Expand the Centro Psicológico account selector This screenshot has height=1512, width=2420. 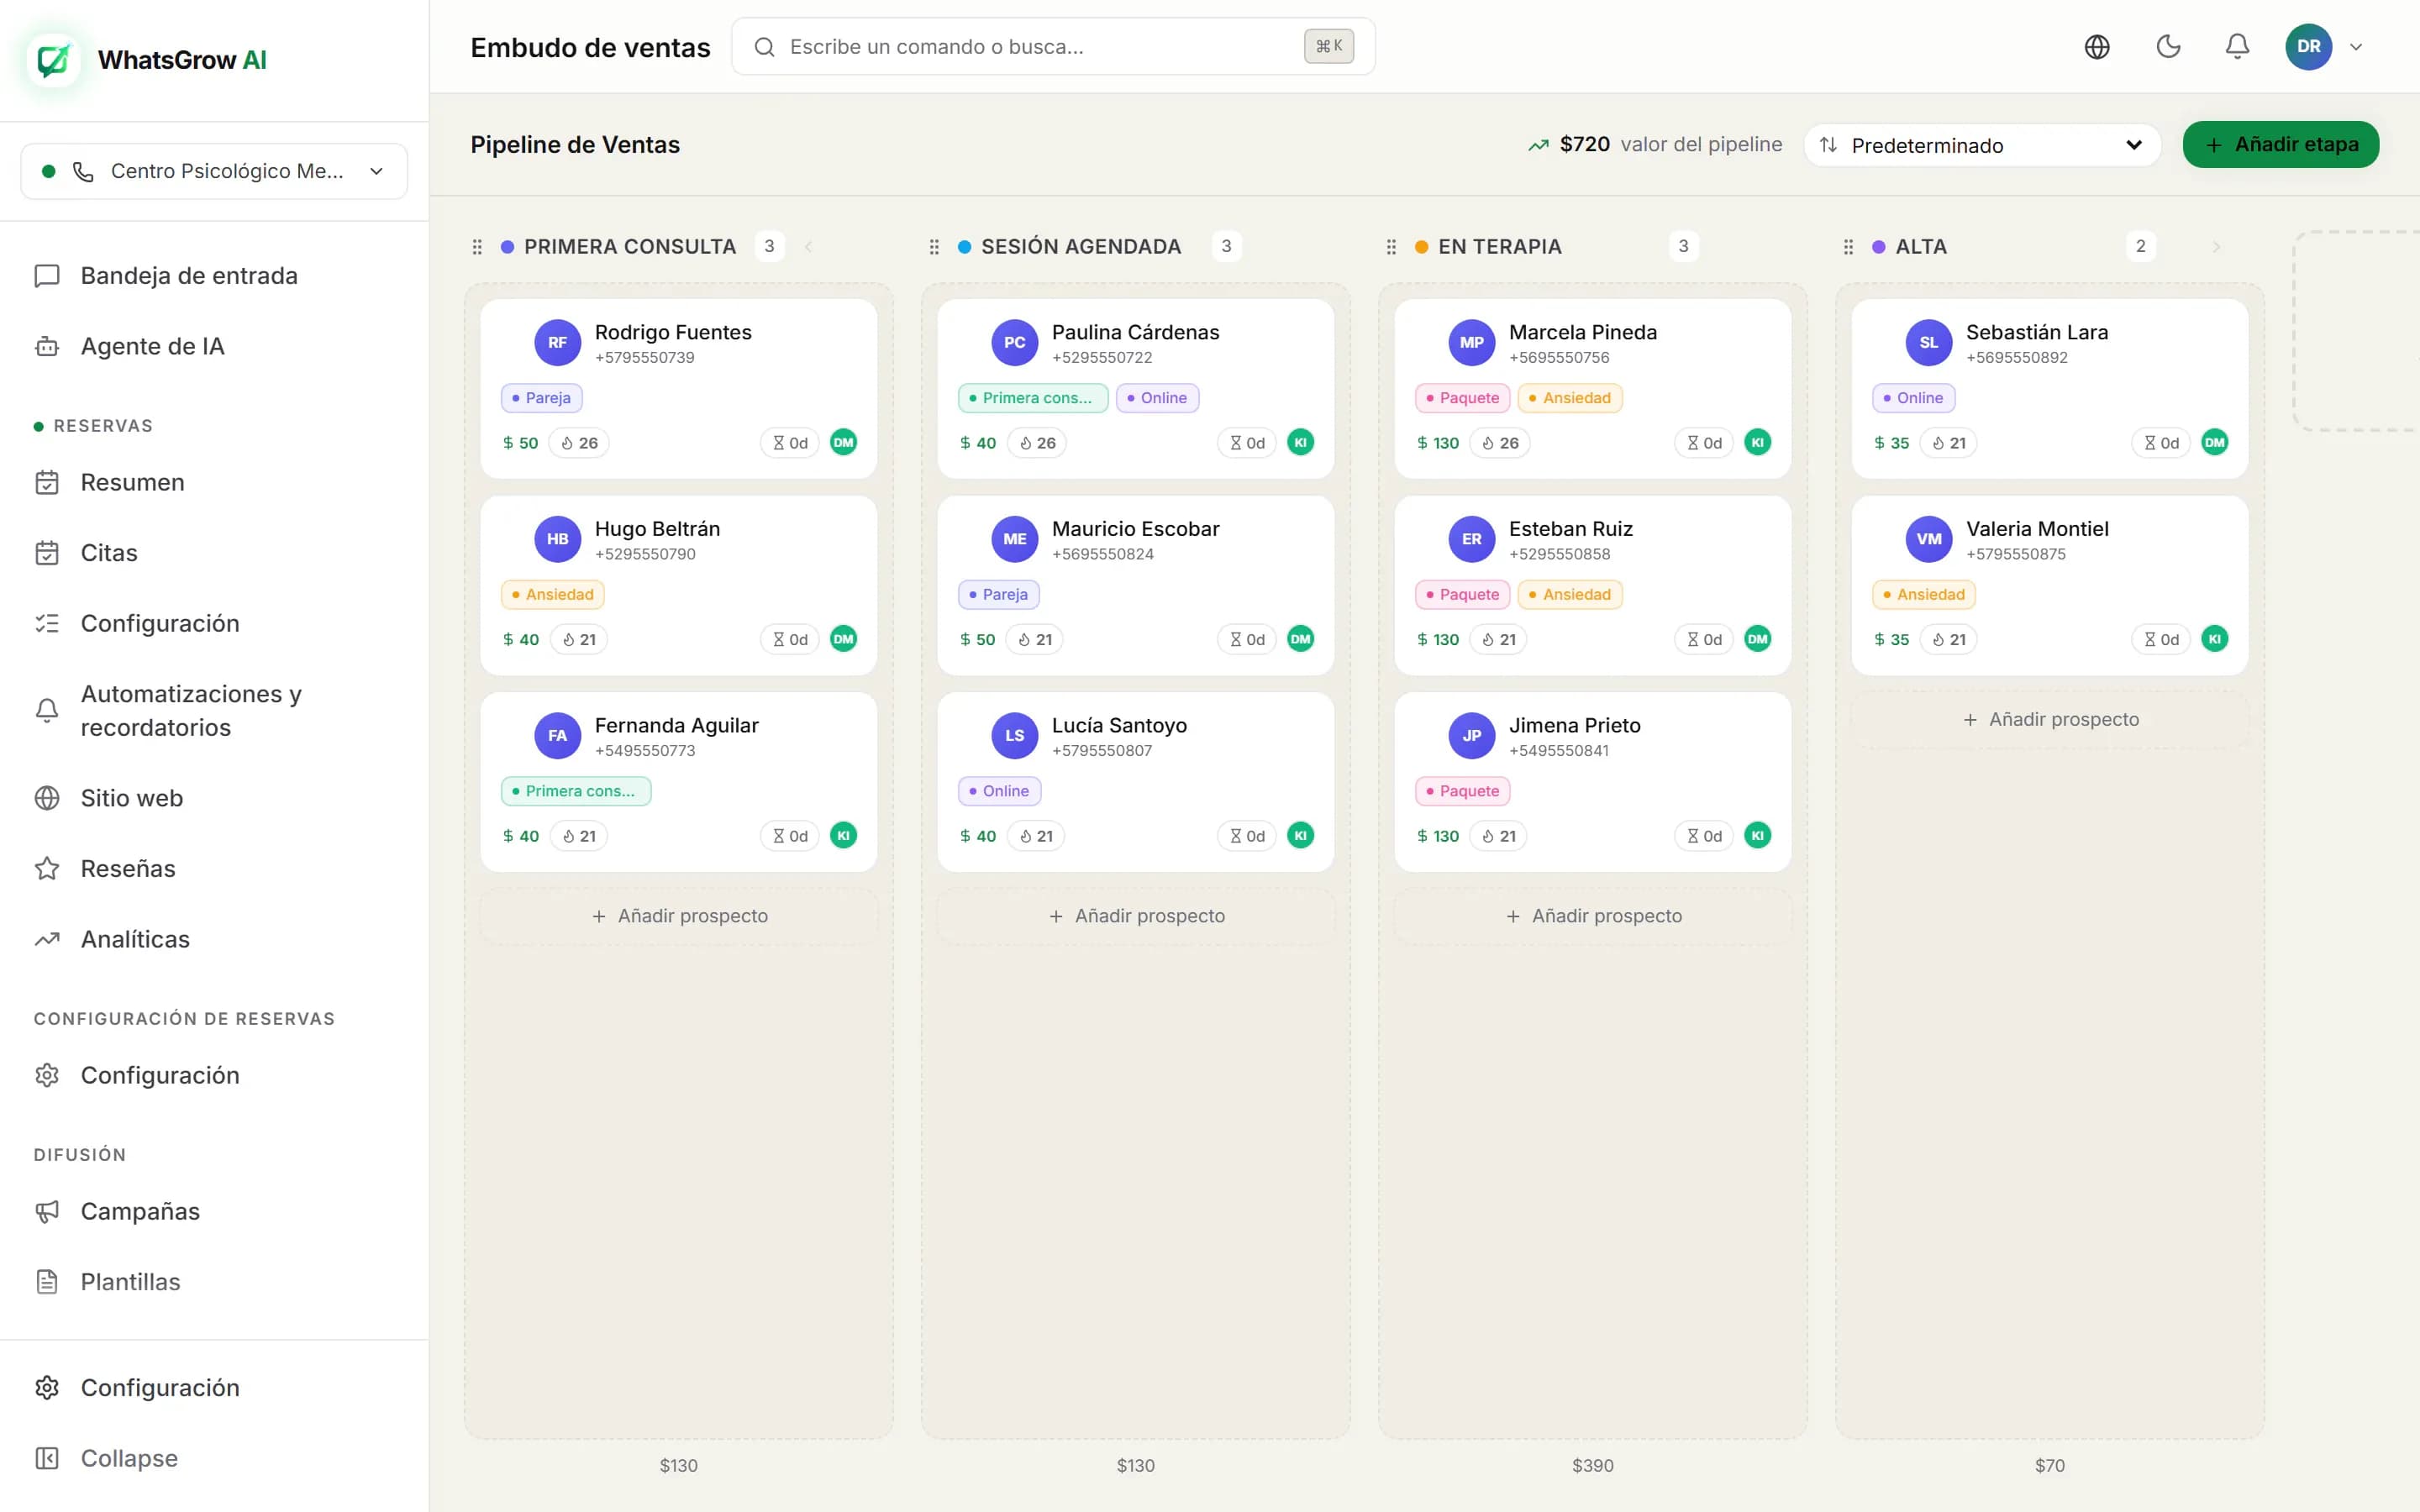pos(214,171)
